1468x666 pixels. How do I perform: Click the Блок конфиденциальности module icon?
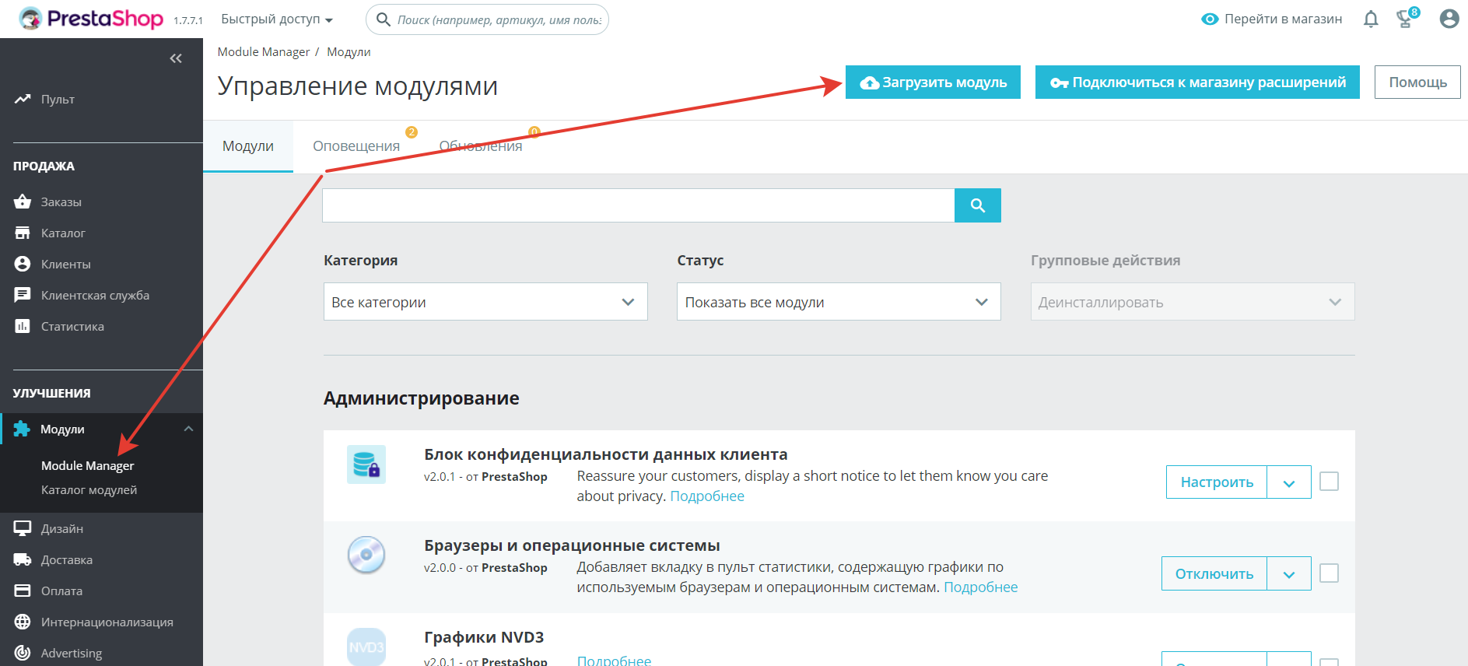point(366,464)
